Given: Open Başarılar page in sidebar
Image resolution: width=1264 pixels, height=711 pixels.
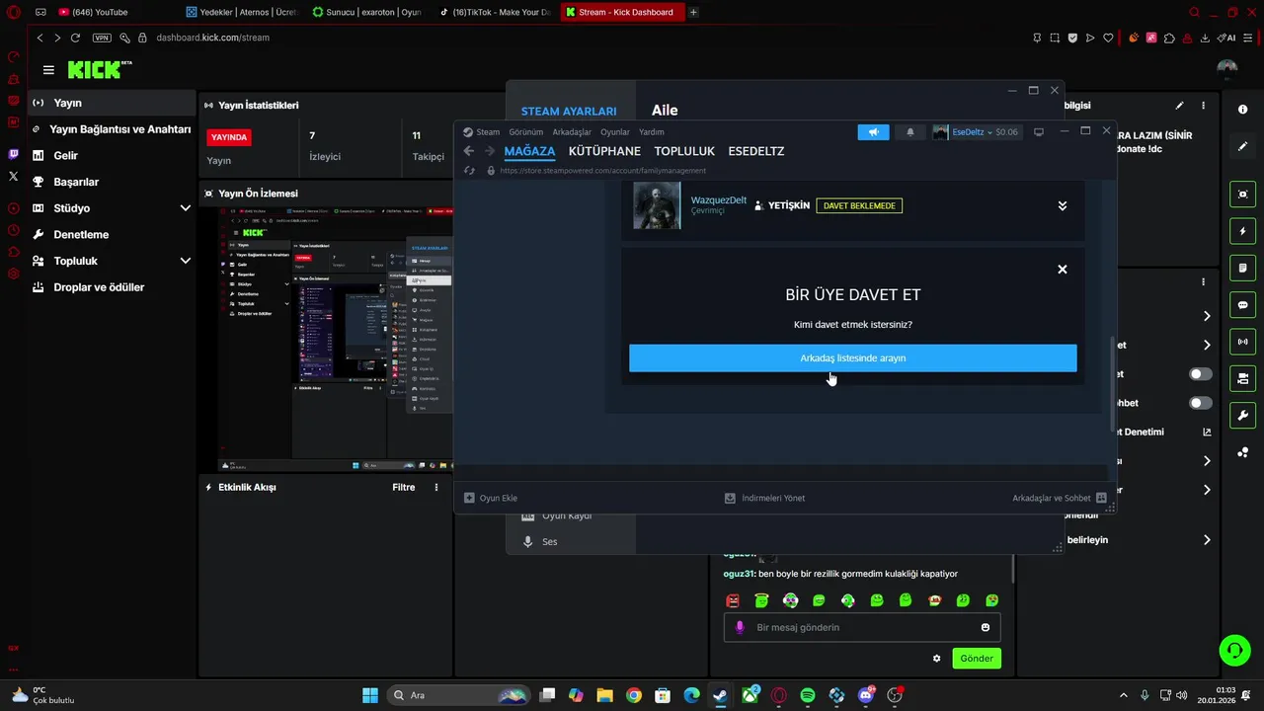Looking at the screenshot, I should point(112,182).
